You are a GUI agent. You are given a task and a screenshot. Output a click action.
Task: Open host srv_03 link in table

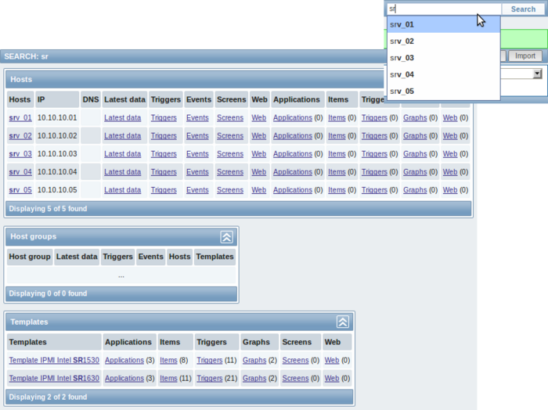(x=20, y=154)
